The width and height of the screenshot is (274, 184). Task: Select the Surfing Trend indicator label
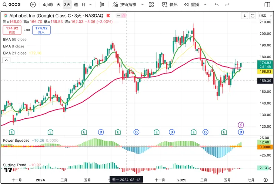tap(15, 165)
